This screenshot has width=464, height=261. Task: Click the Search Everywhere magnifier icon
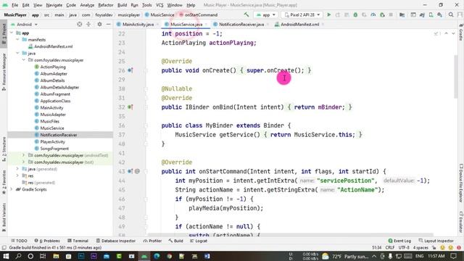(451, 14)
